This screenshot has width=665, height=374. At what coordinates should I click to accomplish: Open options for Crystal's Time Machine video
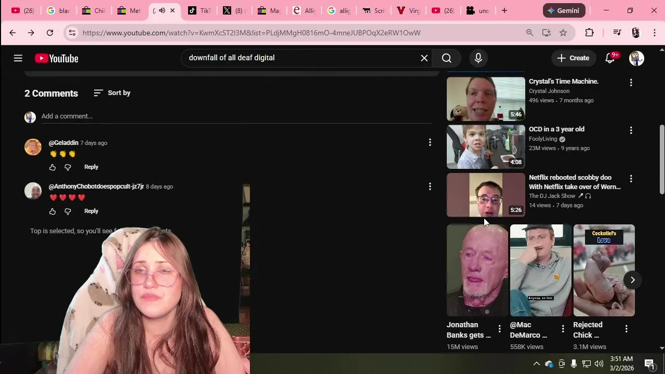(631, 83)
